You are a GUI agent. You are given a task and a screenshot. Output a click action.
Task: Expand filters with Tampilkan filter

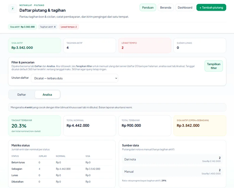[x=214, y=66]
